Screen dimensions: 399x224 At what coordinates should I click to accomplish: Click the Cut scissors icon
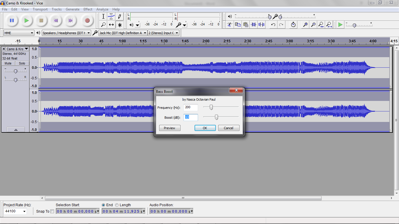[x=230, y=24]
